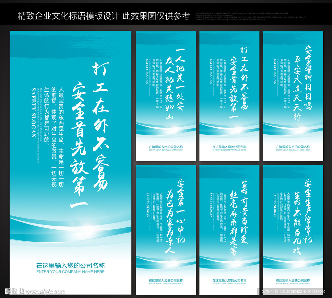The height and width of the screenshot is (298, 332).
Task: Click SAFETY SLOGAN text on the 生命可贵 poster
Action: tap(211, 205)
